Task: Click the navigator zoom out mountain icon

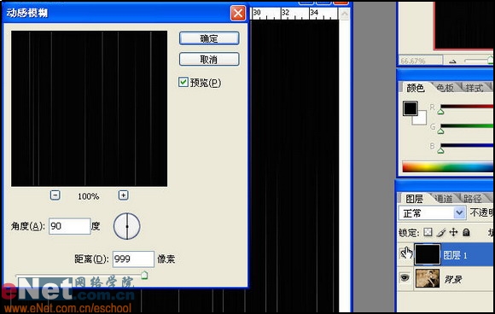Action: (x=452, y=61)
